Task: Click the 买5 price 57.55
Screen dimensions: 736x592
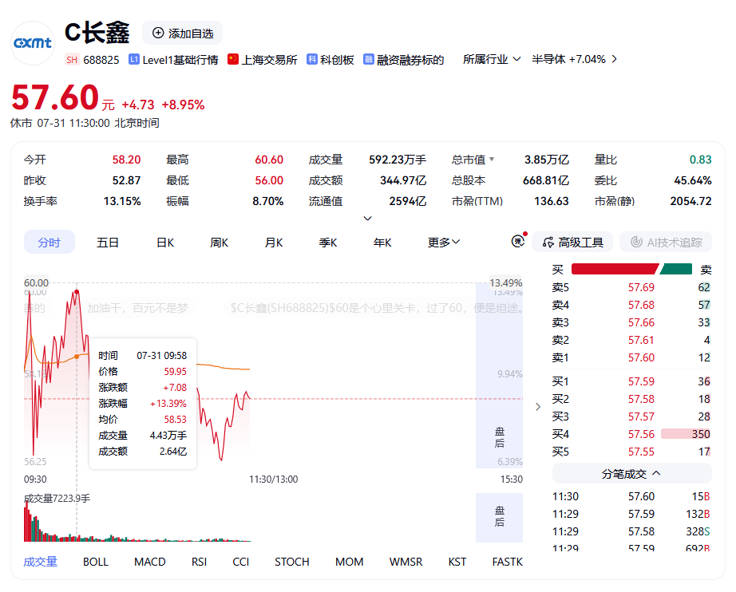Action: pos(641,452)
